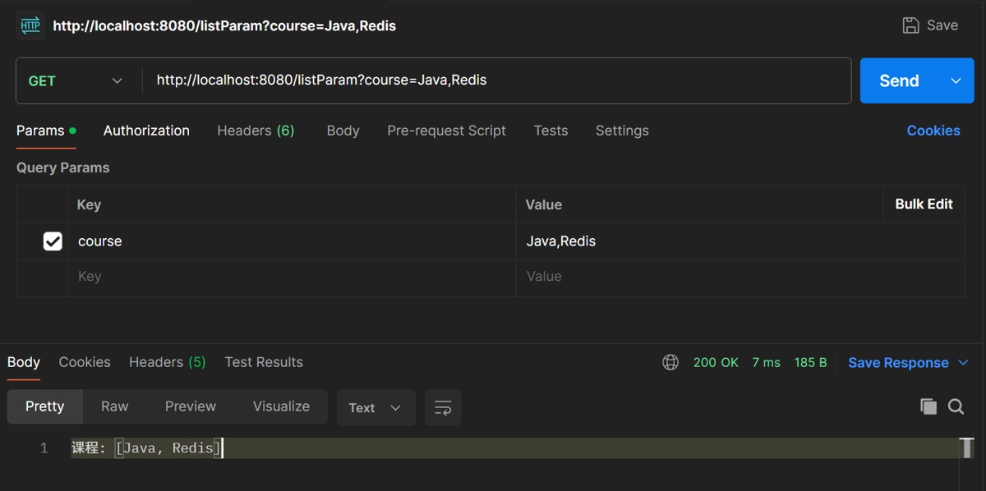Open the GET method dropdown
Viewport: 986px width, 491px height.
pyautogui.click(x=75, y=80)
